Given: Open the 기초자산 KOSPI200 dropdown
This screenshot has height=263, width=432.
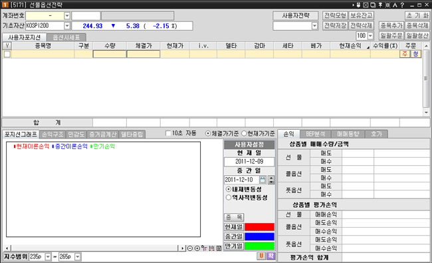Looking at the screenshot, I should [67, 26].
